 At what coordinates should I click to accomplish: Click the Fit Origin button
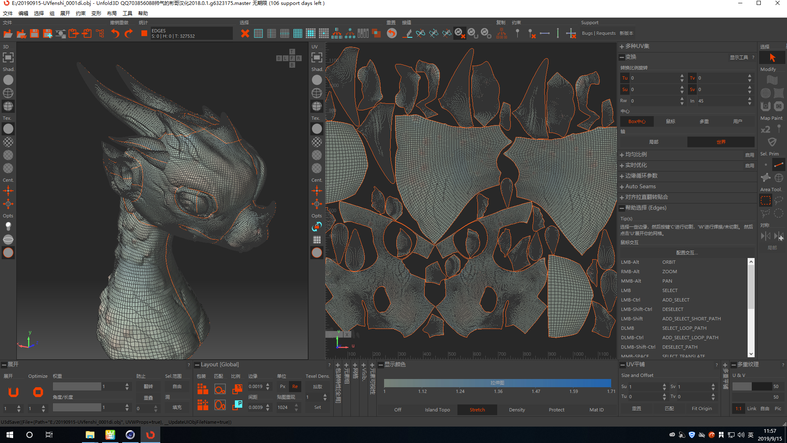point(702,409)
